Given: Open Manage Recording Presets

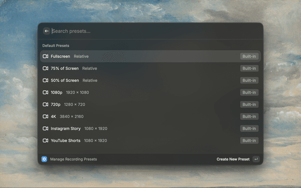Looking at the screenshot, I should [73, 159].
